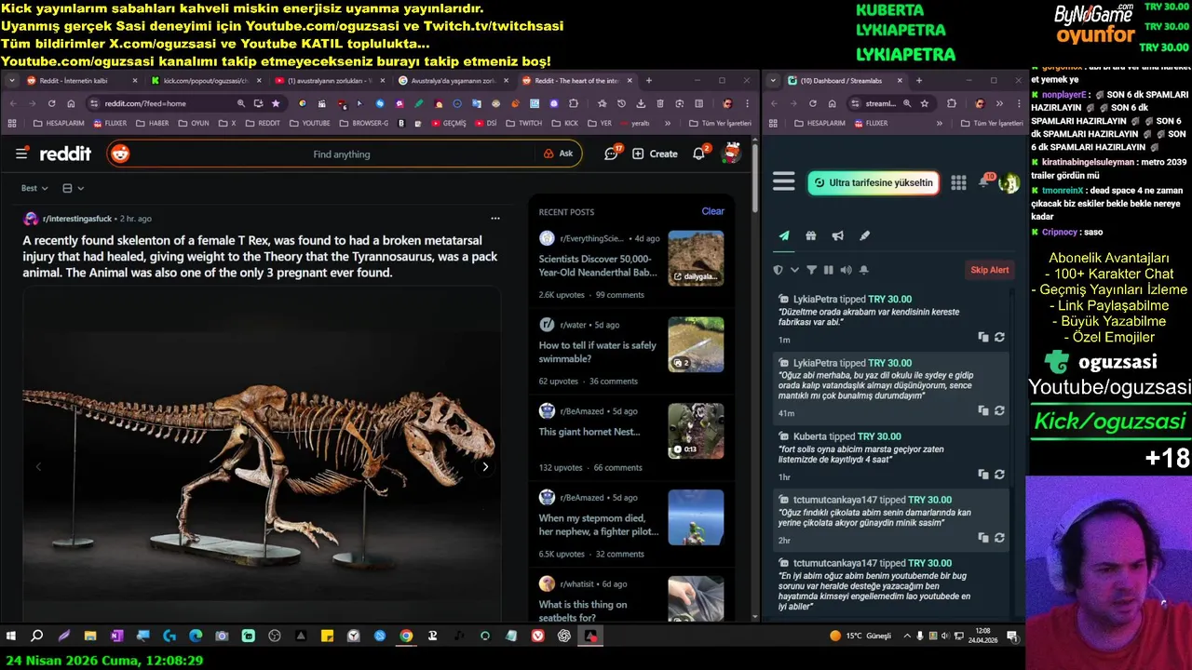Reload the Reddit page
This screenshot has height=670, width=1192.
tap(52, 103)
